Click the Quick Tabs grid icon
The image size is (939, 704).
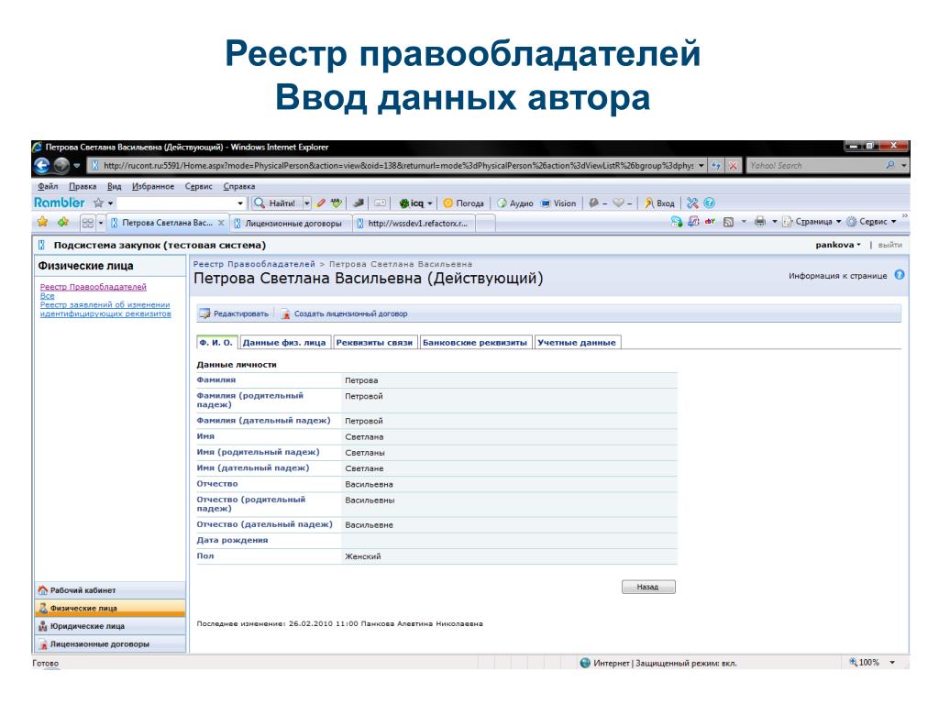click(x=88, y=223)
